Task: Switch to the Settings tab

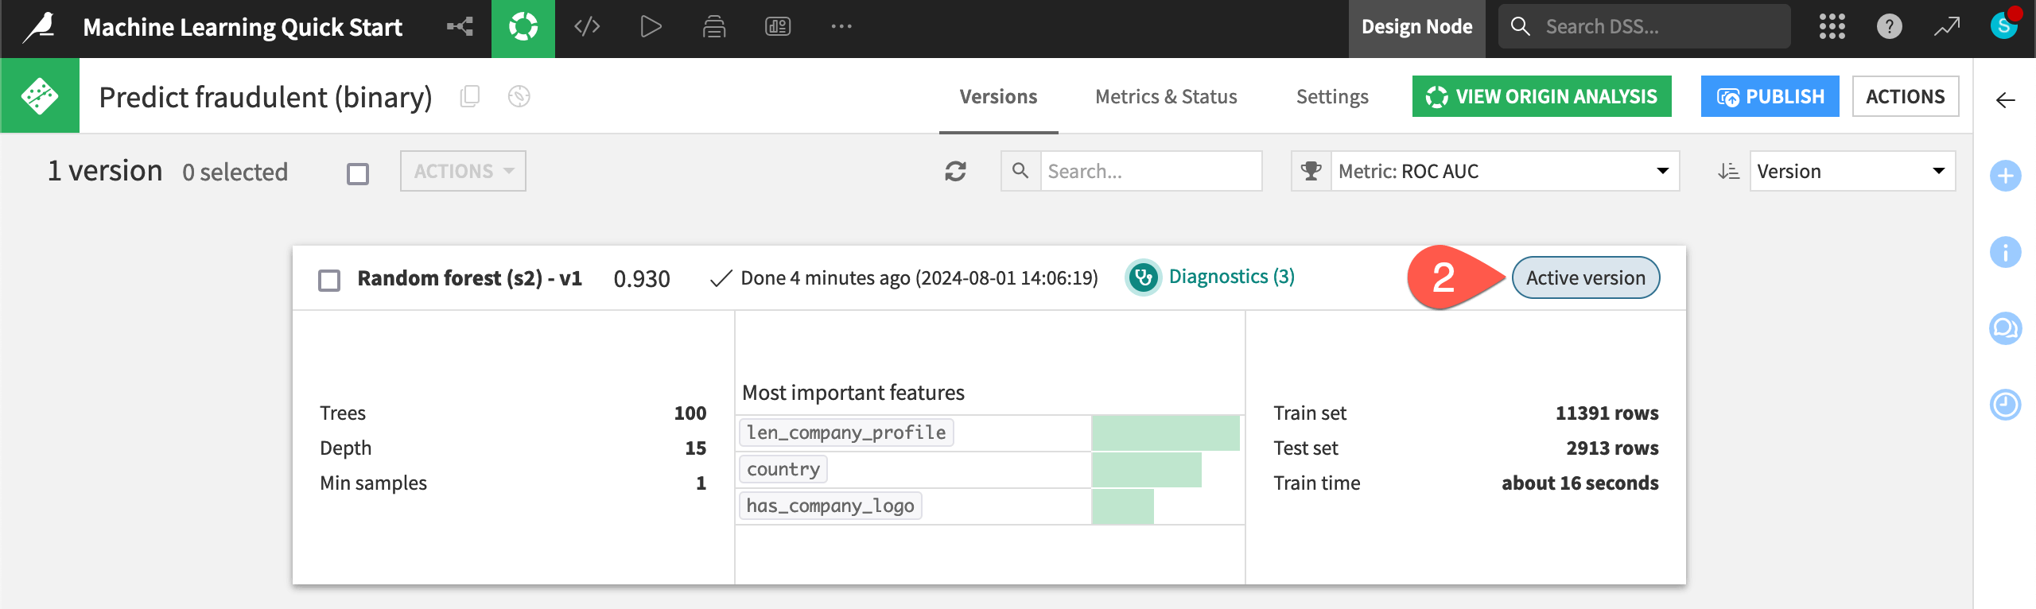Action: click(x=1332, y=97)
